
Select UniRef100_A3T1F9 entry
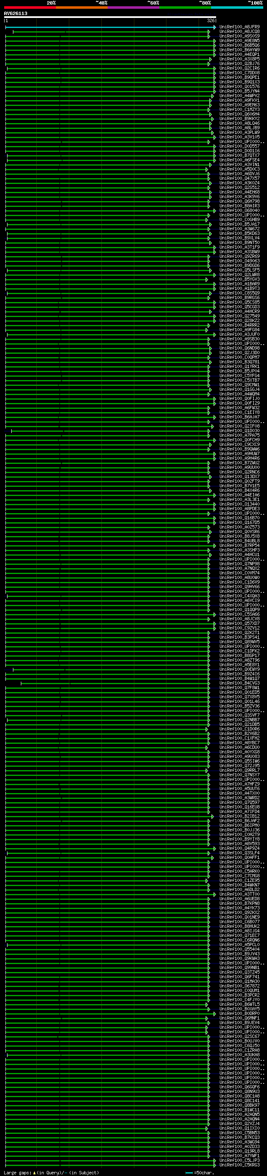click(239, 247)
